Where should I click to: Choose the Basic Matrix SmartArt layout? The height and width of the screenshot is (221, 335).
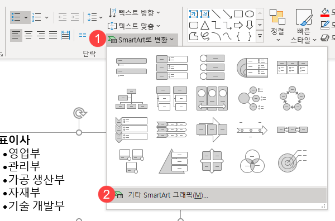tap(212, 161)
